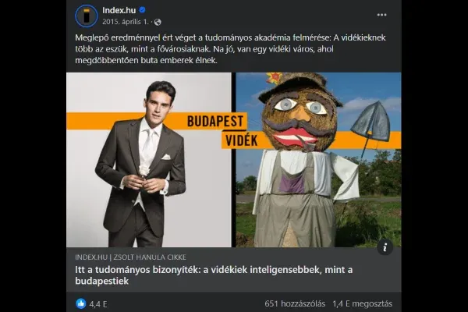View the 1,4 E megosztás shares
The width and height of the screenshot is (468, 312).
pyautogui.click(x=363, y=303)
